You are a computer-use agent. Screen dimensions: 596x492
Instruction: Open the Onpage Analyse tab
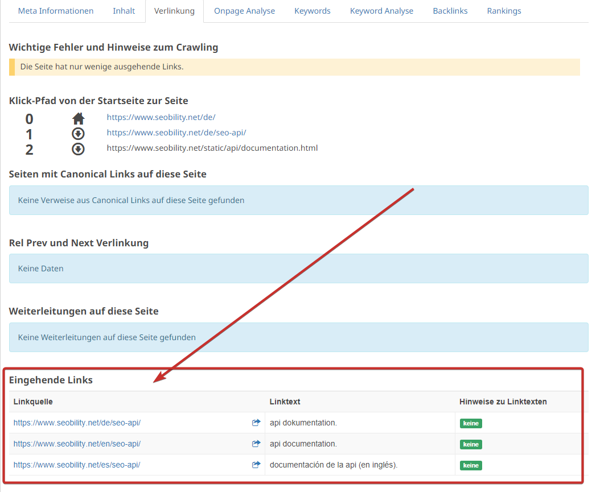click(244, 11)
